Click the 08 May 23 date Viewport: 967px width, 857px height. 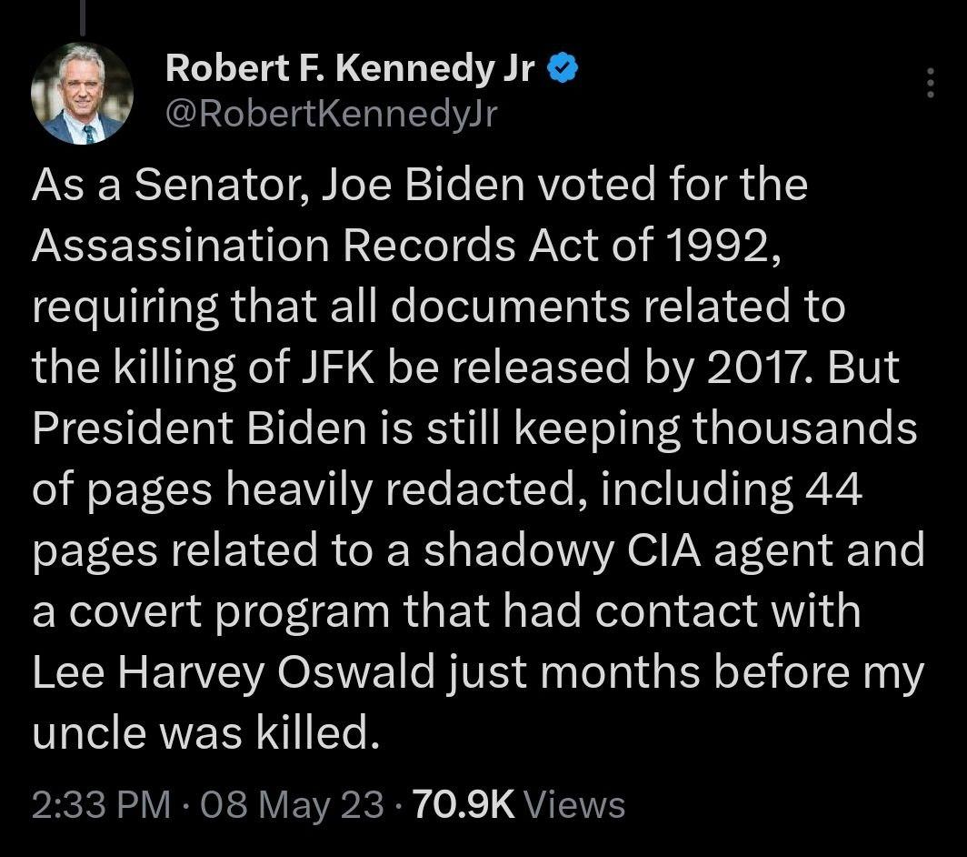tap(291, 804)
